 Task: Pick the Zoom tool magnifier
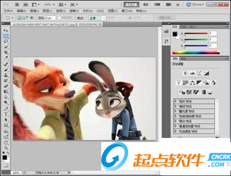tap(6, 148)
